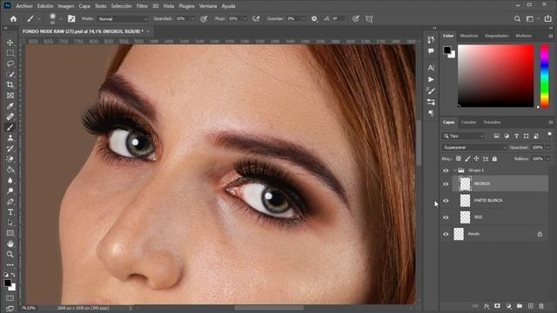Delete the selected layer

(x=541, y=306)
